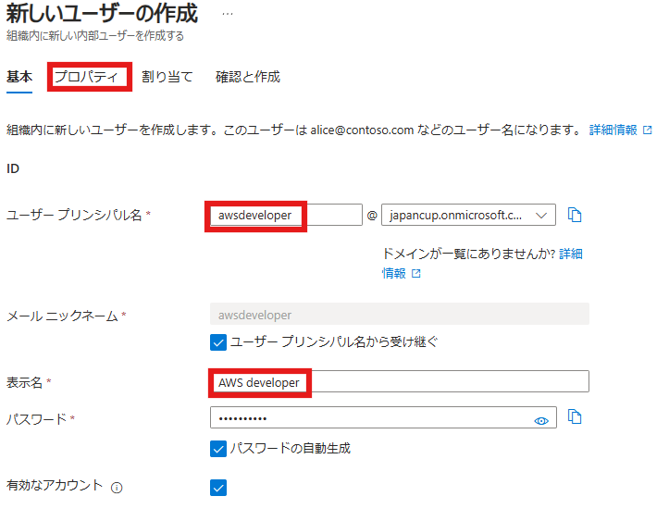Image resolution: width=669 pixels, height=521 pixels.
Task: Open the 確認と作成 tab
Action: point(247,77)
